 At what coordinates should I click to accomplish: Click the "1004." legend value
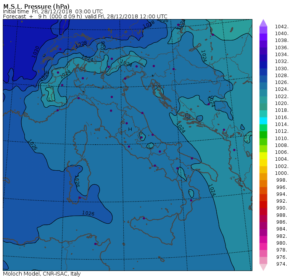[x=282, y=159]
